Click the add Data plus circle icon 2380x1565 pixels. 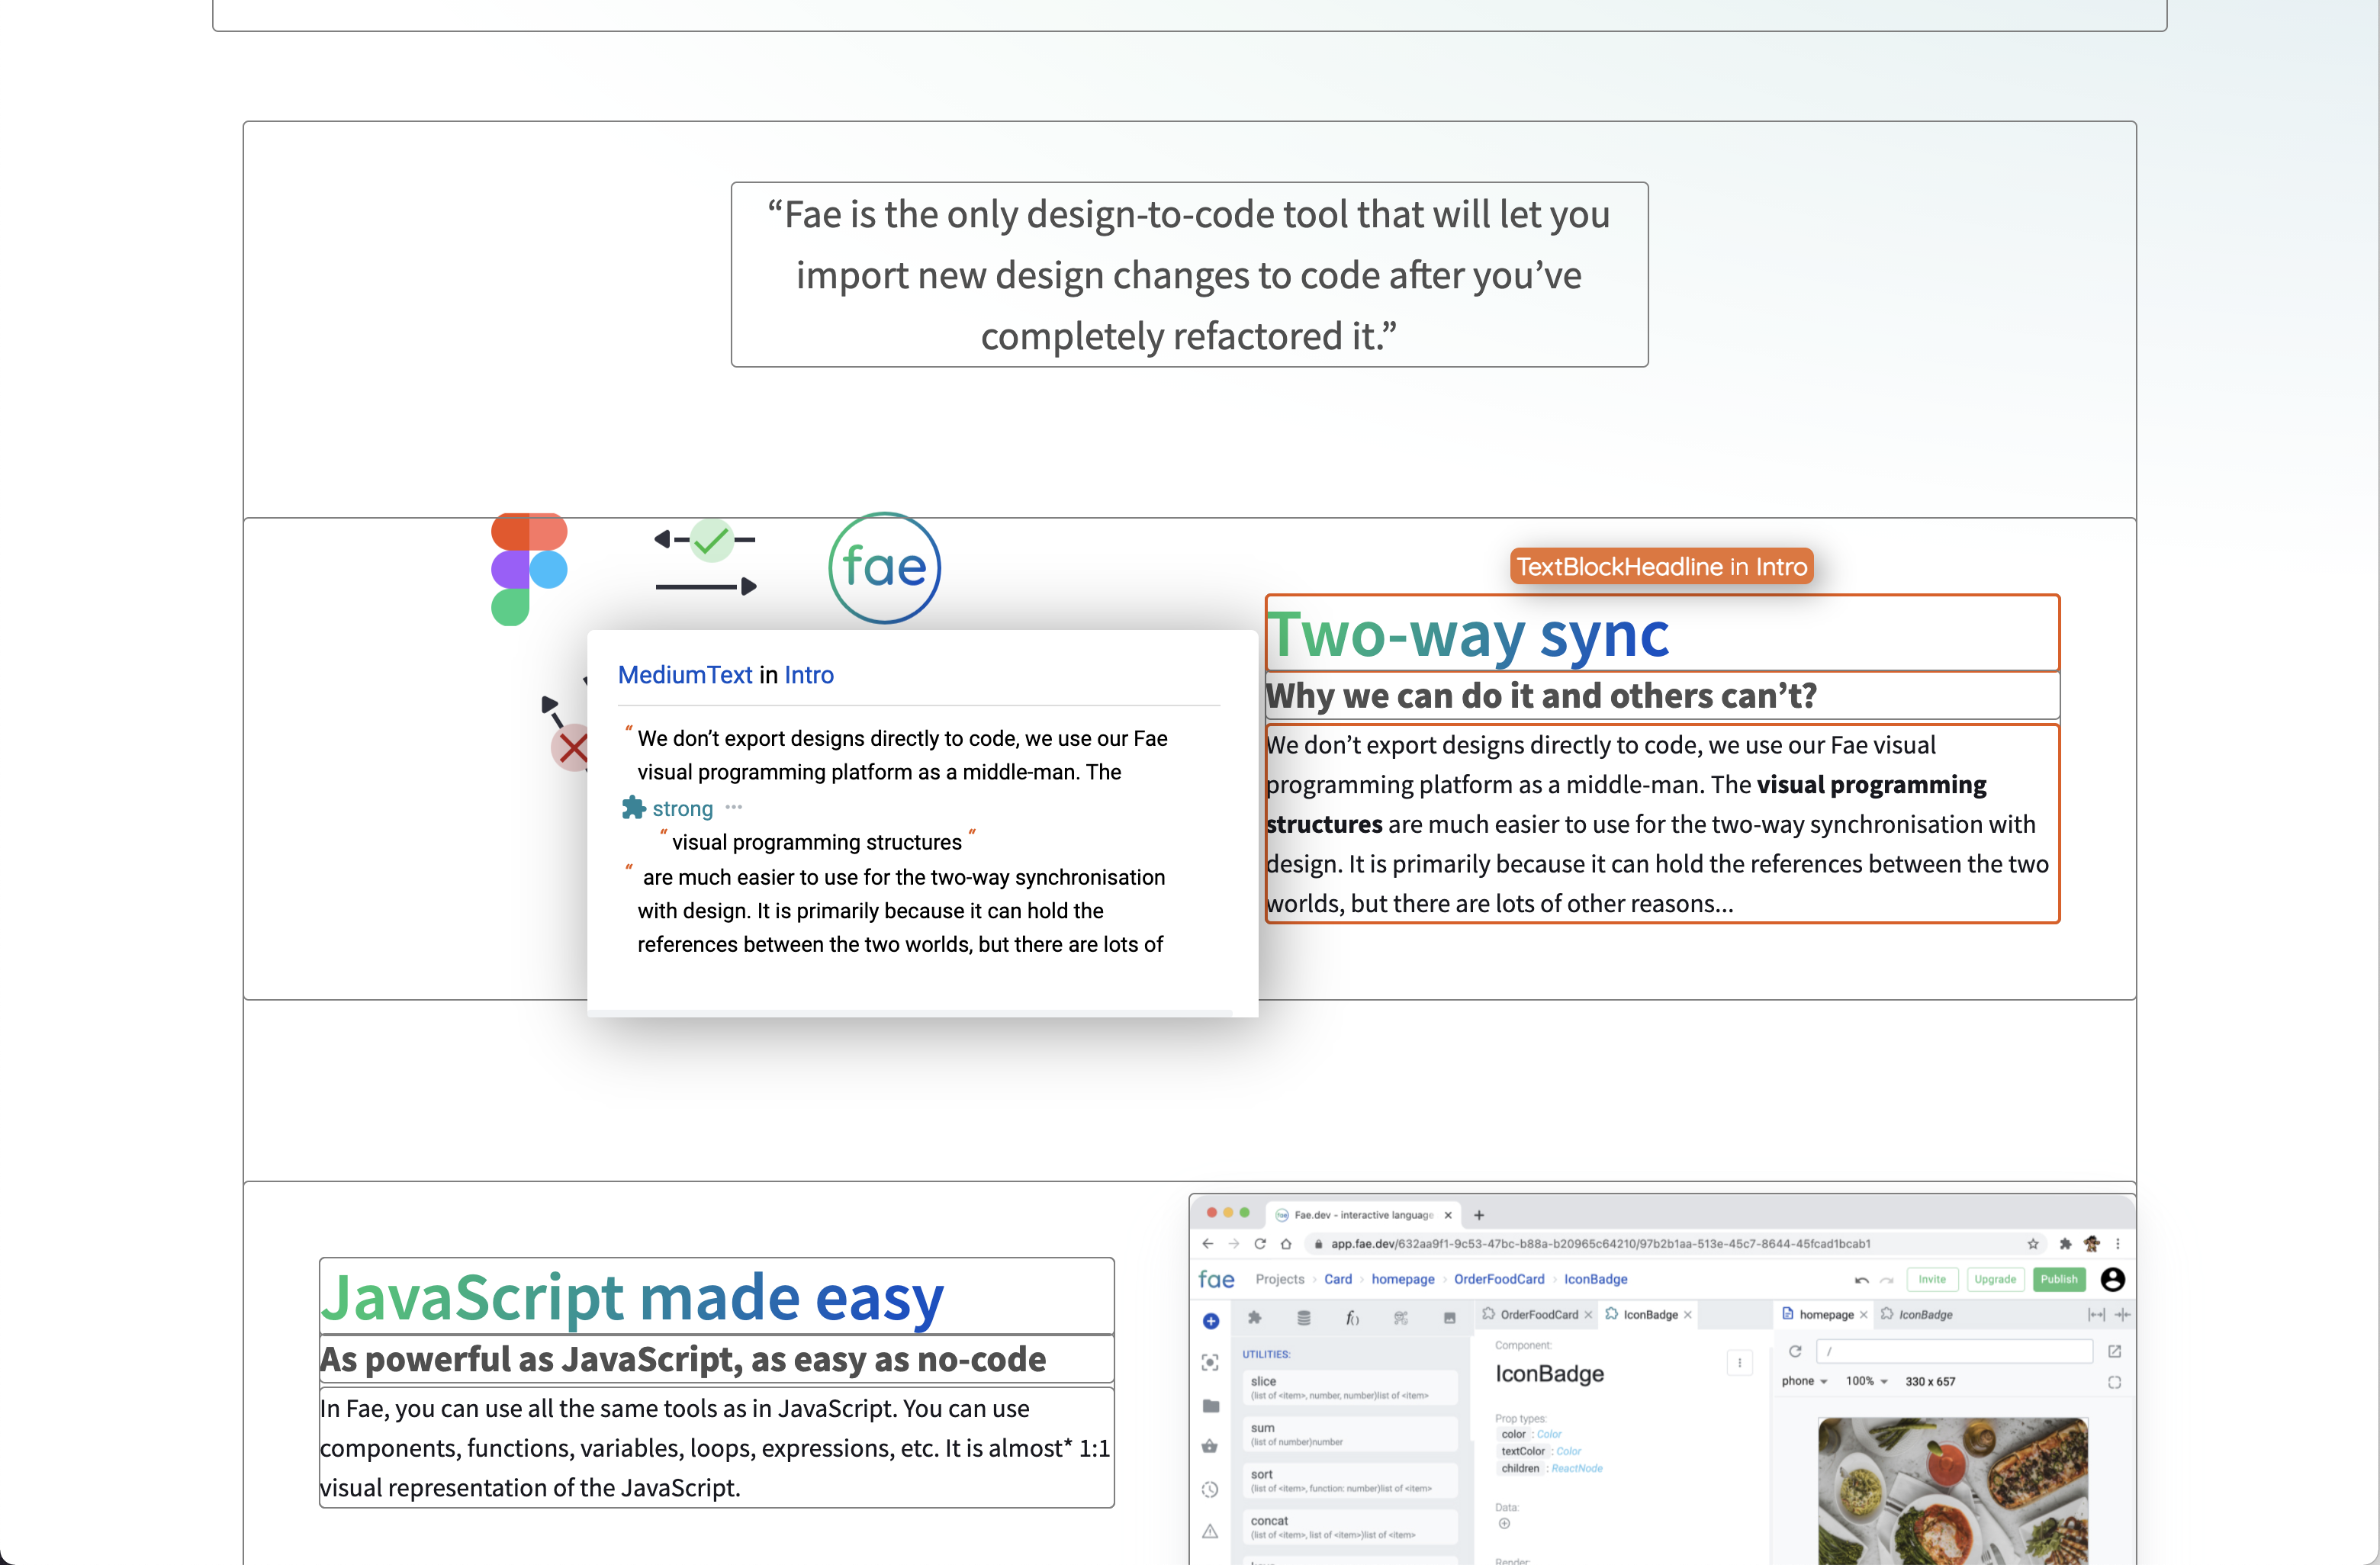pyautogui.click(x=1504, y=1523)
